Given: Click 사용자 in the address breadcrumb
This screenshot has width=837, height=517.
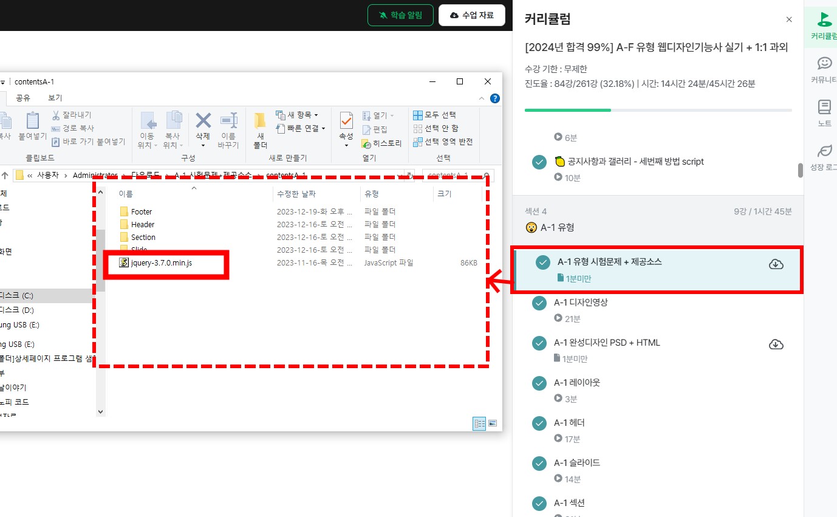Looking at the screenshot, I should [49, 176].
